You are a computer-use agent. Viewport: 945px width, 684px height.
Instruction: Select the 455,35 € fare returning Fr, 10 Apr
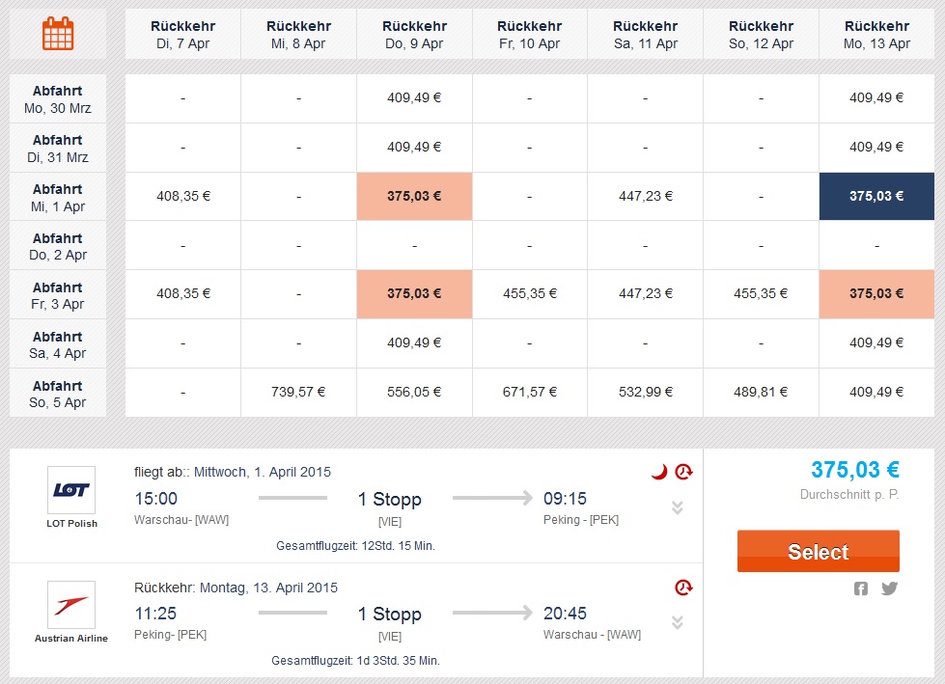530,294
